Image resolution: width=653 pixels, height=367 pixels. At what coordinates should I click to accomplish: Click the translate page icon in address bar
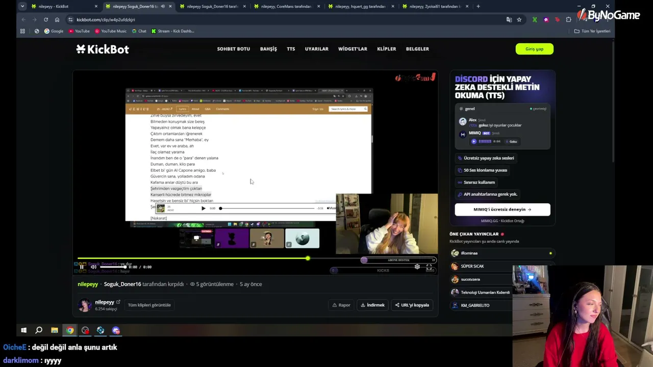[509, 19]
